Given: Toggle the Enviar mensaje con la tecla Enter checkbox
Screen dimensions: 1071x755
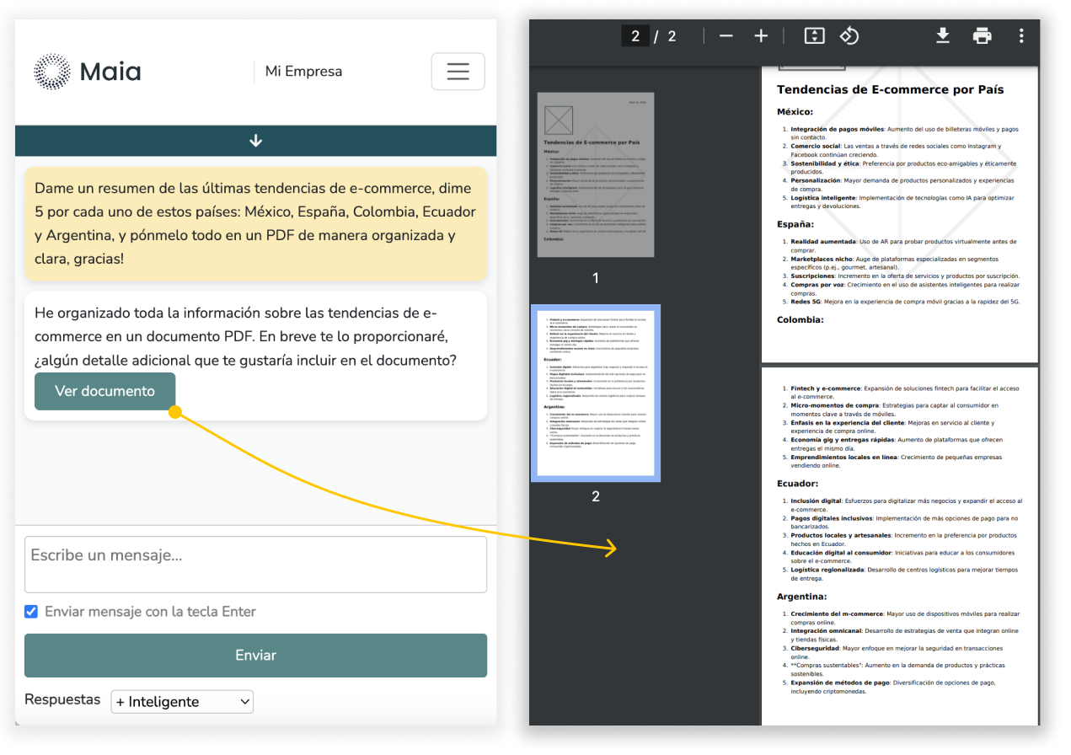Looking at the screenshot, I should pos(31,612).
